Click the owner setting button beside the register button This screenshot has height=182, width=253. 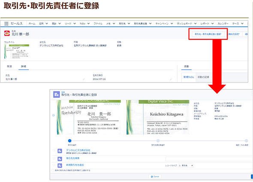pyautogui.click(x=234, y=34)
